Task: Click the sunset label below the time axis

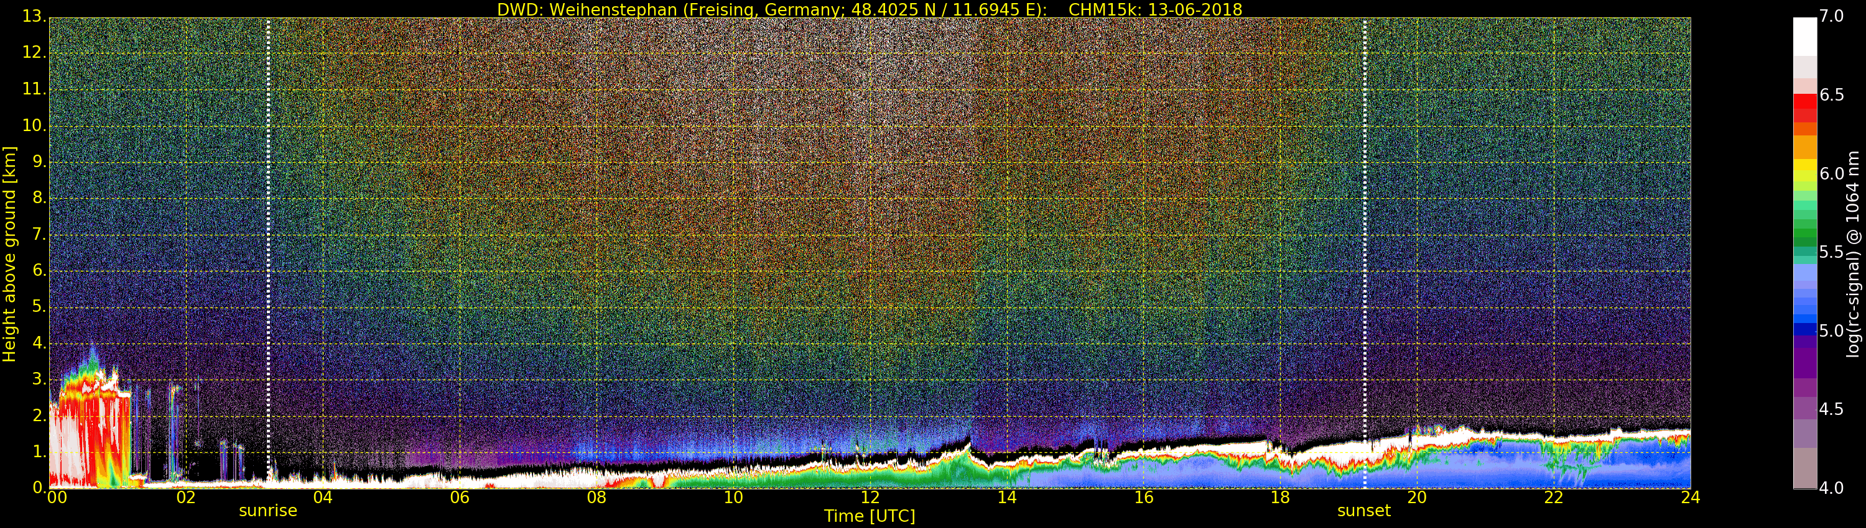Action: pos(1363,511)
